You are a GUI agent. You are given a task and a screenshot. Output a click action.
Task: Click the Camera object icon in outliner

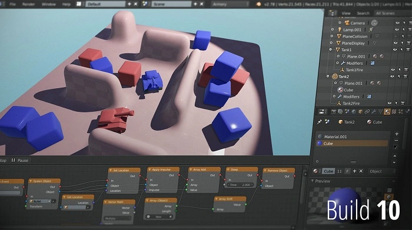tap(347, 23)
